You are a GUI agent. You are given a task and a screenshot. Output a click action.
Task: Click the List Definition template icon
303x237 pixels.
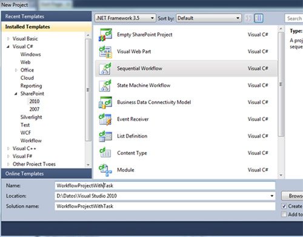pyautogui.click(x=105, y=136)
